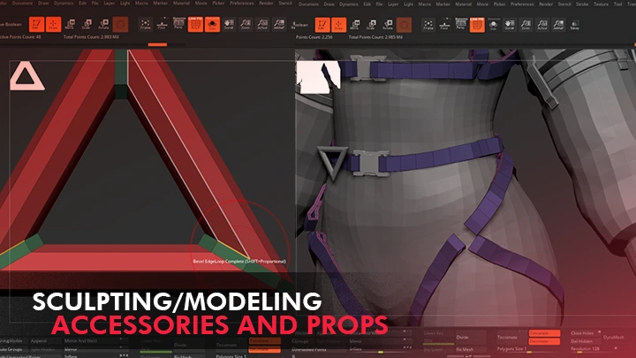Toggle Edit mode in right ZBrush window
The image size is (636, 358).
pyautogui.click(x=322, y=25)
